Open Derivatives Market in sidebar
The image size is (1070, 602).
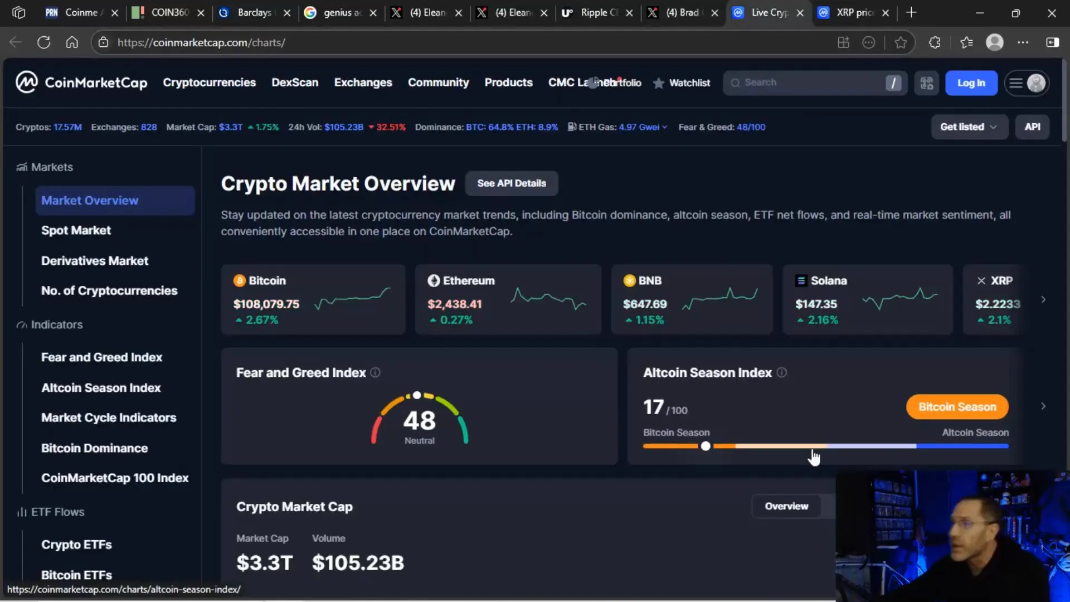click(95, 261)
